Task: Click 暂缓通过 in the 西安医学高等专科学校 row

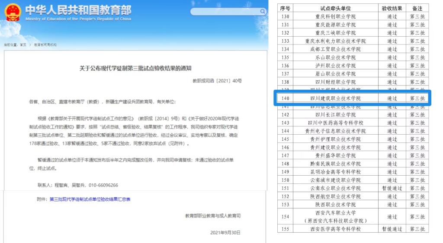Action: (392, 229)
